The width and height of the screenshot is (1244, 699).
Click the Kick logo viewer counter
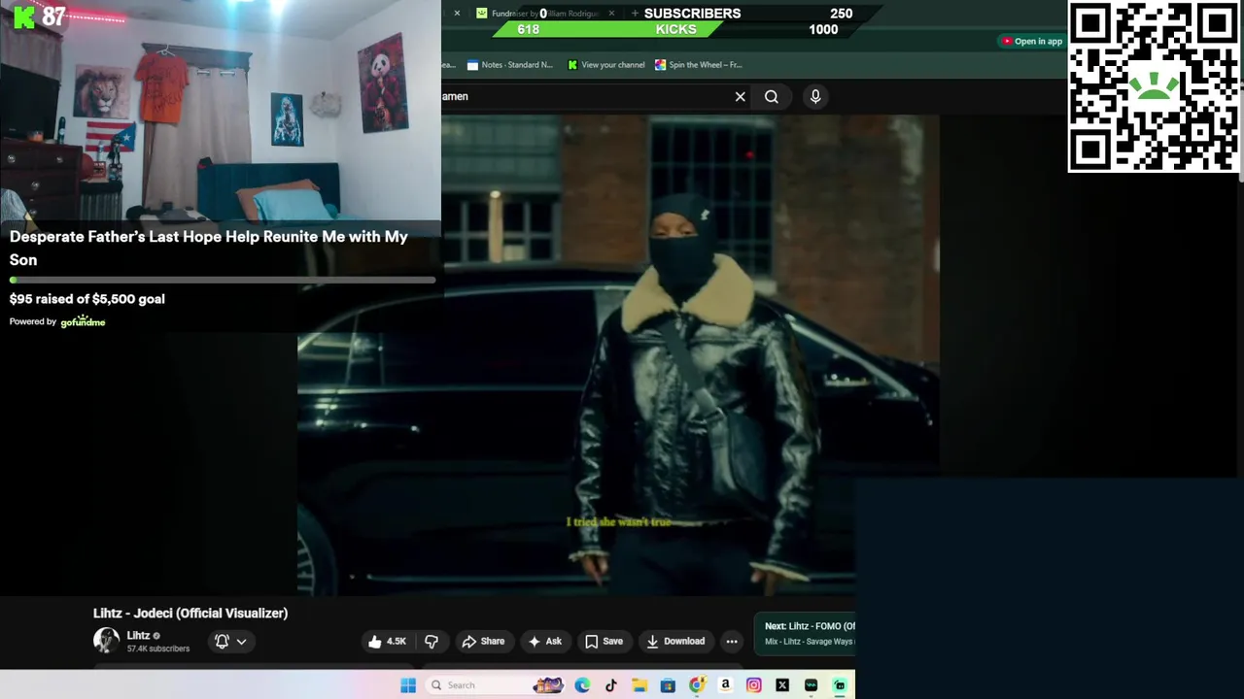[x=40, y=17]
